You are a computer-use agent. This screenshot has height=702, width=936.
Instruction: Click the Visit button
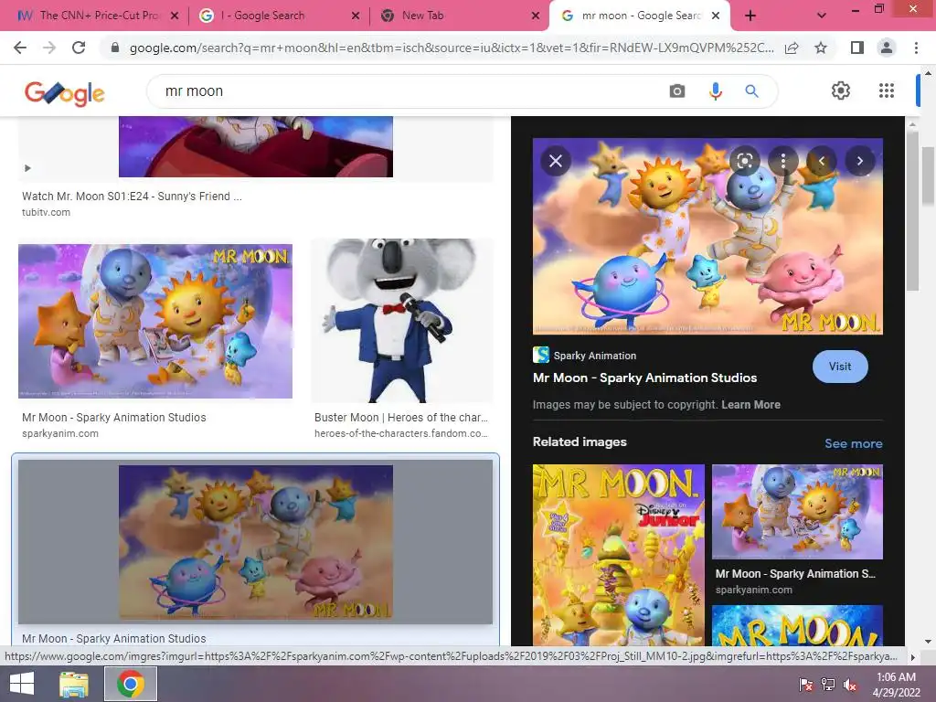click(x=840, y=367)
